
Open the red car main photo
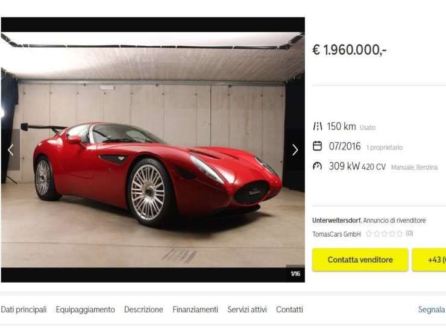coord(152,149)
